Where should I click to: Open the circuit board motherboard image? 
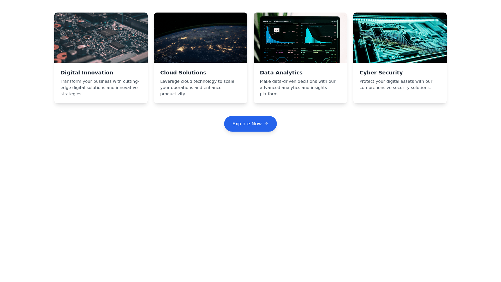point(101,38)
